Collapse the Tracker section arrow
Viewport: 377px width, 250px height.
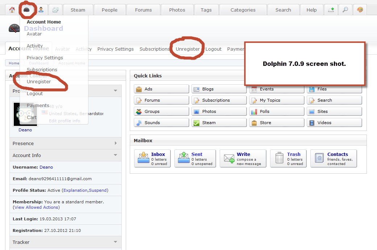click(x=115, y=242)
